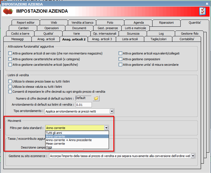This screenshot has width=211, height=173.
Task: Select 'Anno corrente' in dropdown list
Action: pos(77,136)
